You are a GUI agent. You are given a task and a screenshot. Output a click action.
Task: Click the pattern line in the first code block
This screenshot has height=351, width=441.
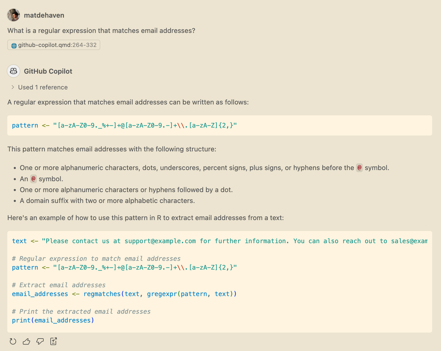tap(124, 125)
